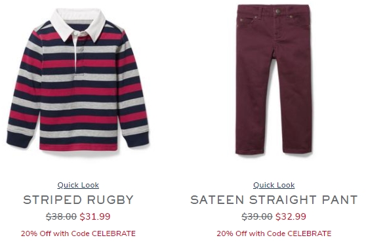Open Quick Look for Sateen Straight Pant

click(x=274, y=185)
